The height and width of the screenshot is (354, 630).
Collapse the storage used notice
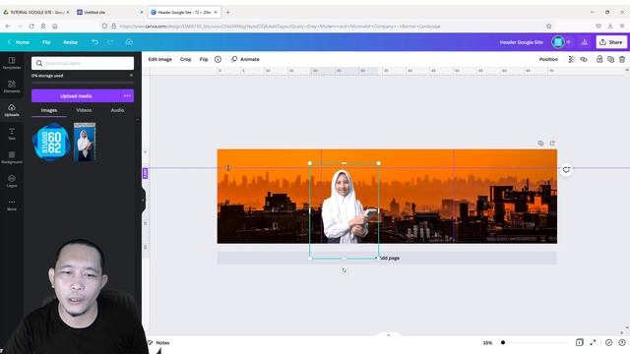pos(131,76)
